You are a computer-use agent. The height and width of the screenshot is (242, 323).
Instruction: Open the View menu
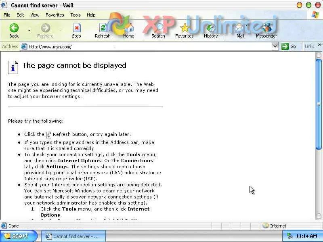(35, 15)
